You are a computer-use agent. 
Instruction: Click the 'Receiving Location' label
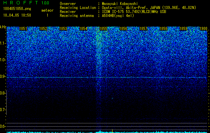tap(78, 8)
